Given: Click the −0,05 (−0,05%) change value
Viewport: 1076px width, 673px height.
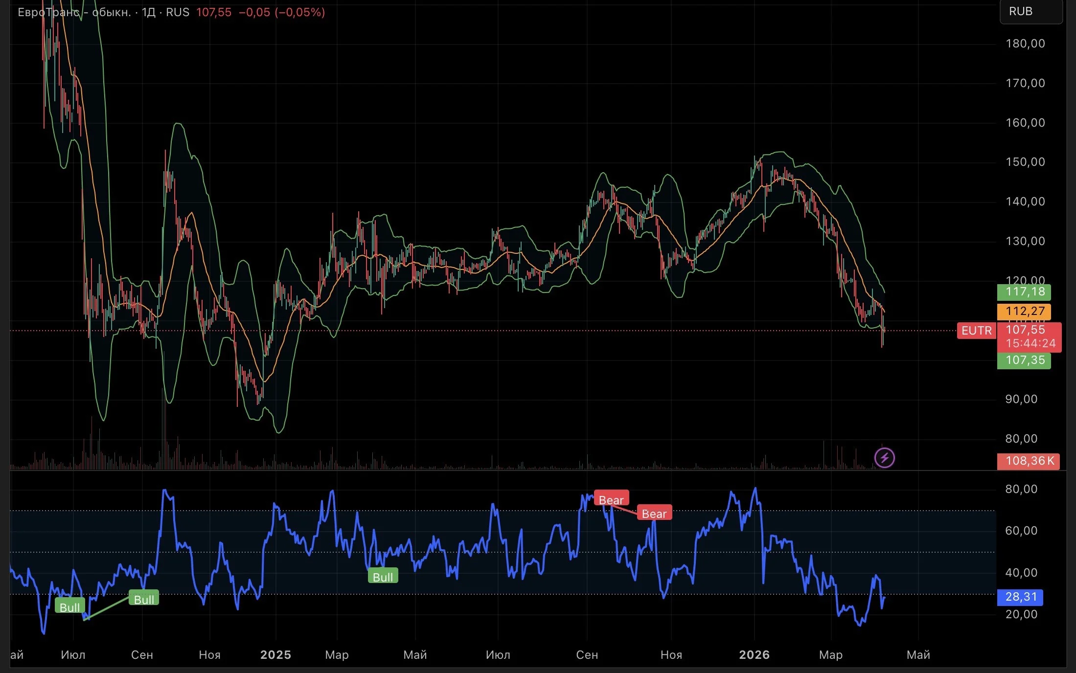Looking at the screenshot, I should (282, 12).
